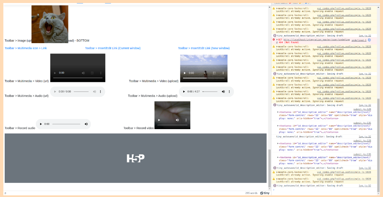The image size is (383, 197).
Task: Enter fullscreen on Video (url) player
Action: tap(92, 73)
